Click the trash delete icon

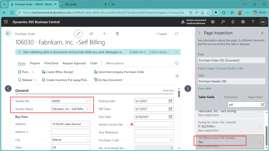[x=117, y=34]
